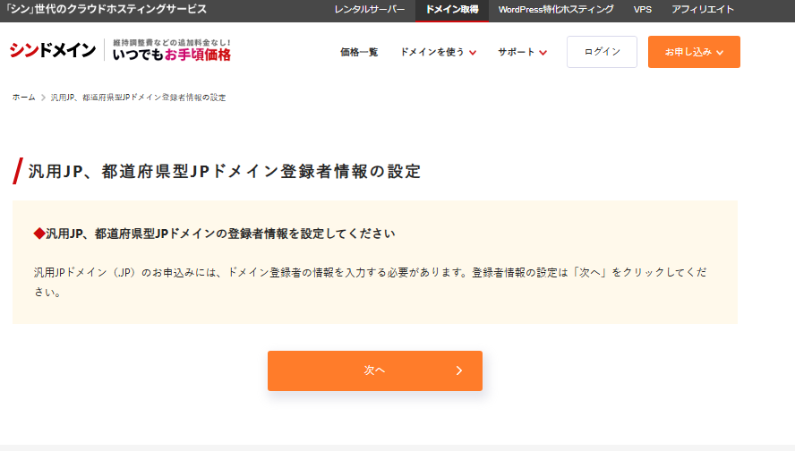Expand the ドメインを使う menu
The image size is (795, 451).
(x=438, y=52)
